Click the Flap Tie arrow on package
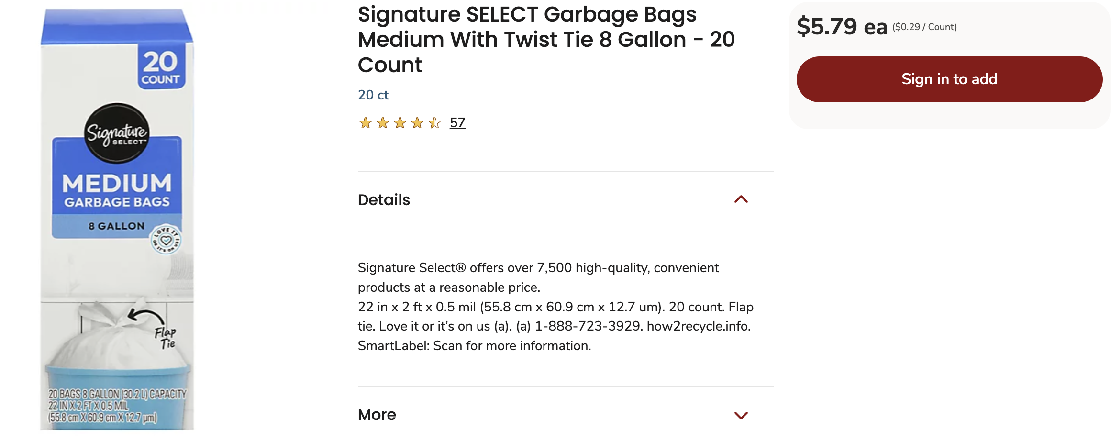Image resolution: width=1111 pixels, height=441 pixels. point(145,316)
